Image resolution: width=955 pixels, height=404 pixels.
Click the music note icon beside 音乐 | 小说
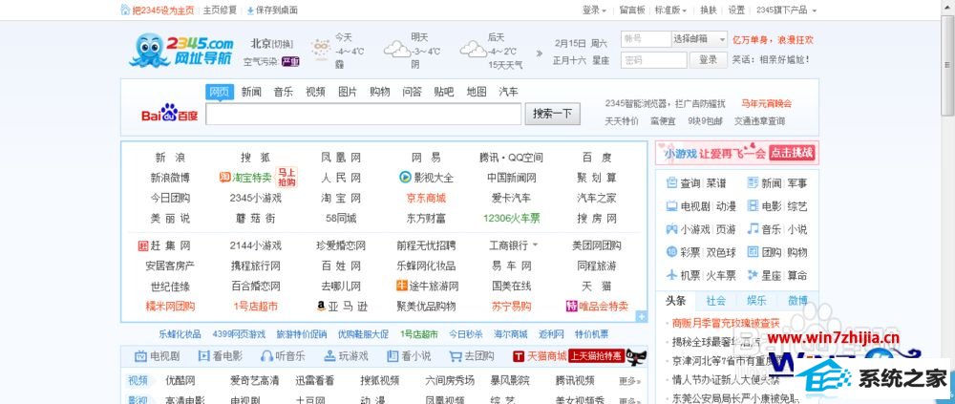[753, 229]
